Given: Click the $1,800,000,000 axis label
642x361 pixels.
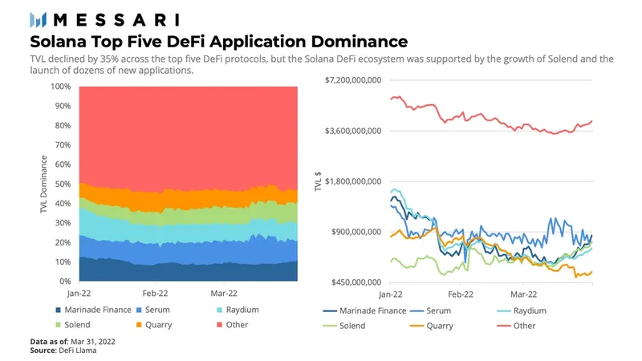Looking at the screenshot, I should tap(353, 181).
